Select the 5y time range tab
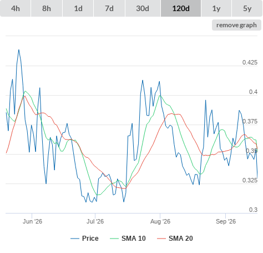263x253 pixels. click(x=247, y=8)
